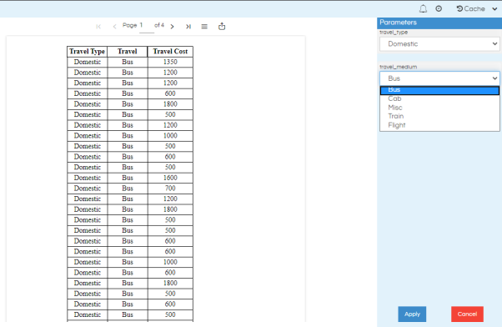Open the notifications bell icon
The width and height of the screenshot is (502, 327).
423,8
